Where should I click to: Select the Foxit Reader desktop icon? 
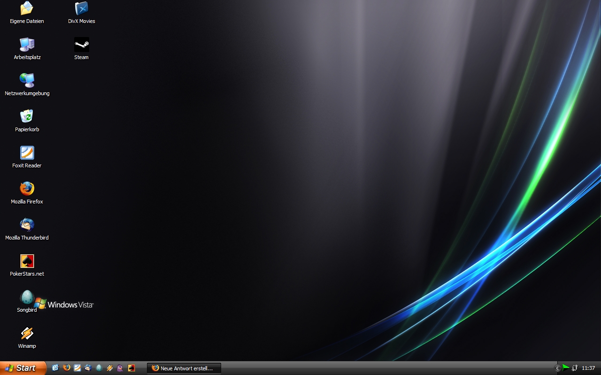click(27, 153)
